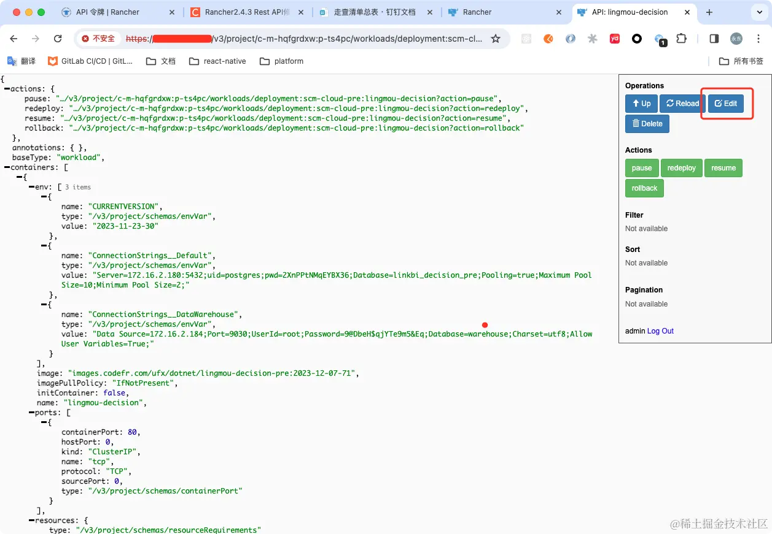Open a new tab with the plus button
Image resolution: width=772 pixels, height=534 pixels.
point(709,12)
